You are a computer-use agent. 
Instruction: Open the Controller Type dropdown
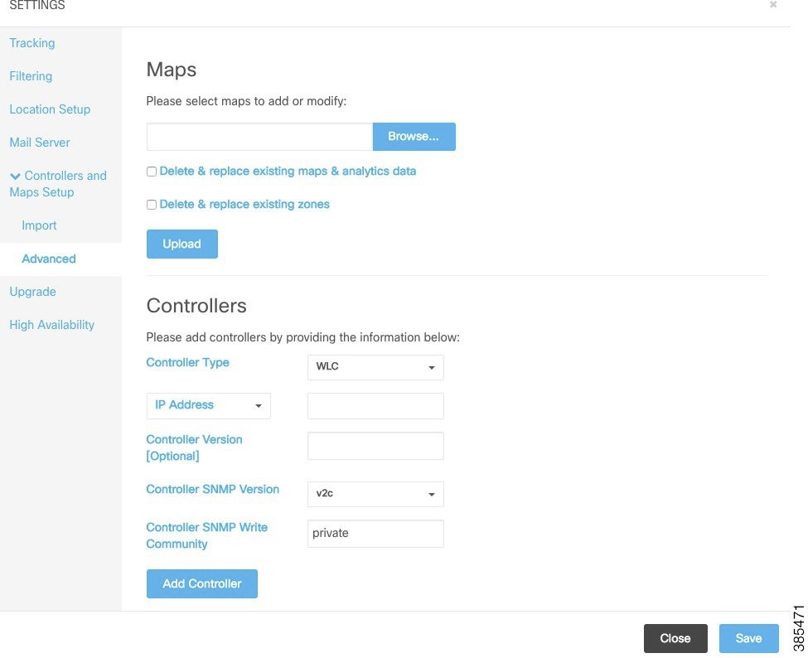click(x=375, y=367)
